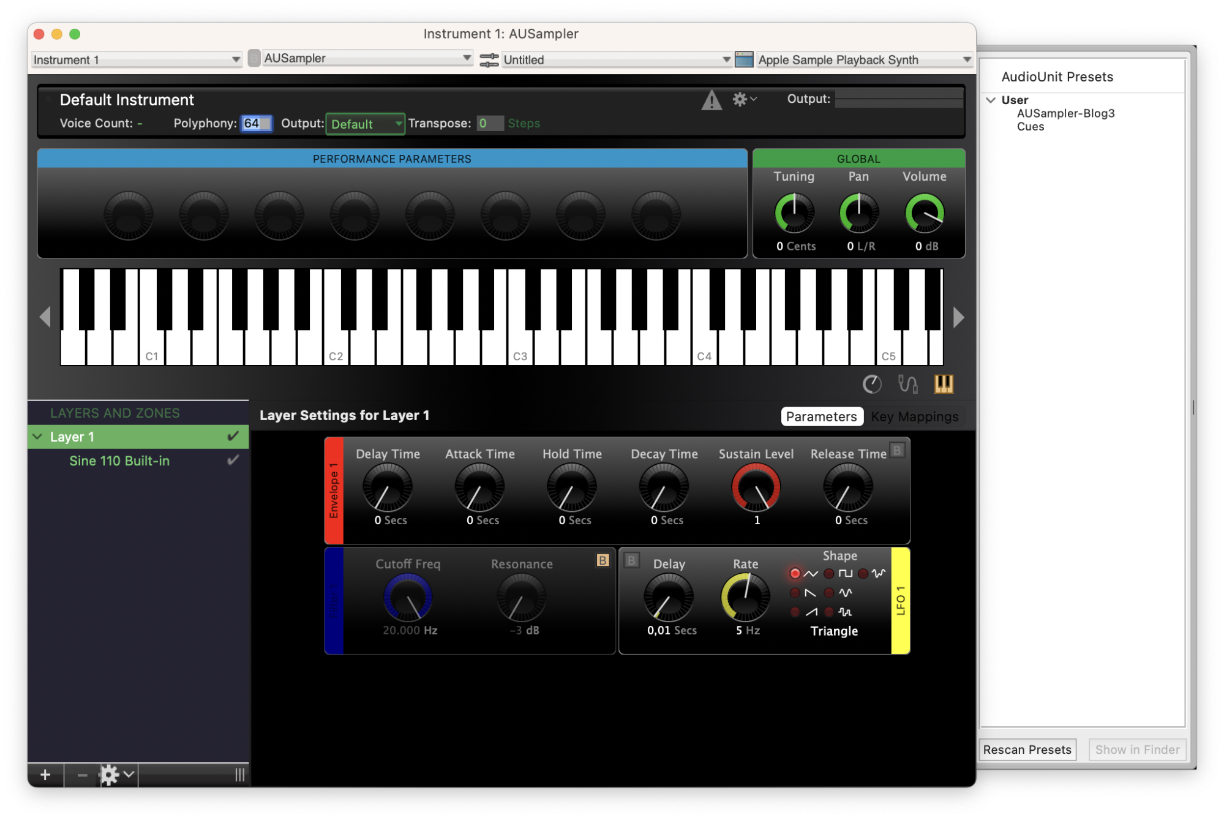1224x820 pixels.
Task: Toggle the filter bypass B button
Action: [603, 560]
